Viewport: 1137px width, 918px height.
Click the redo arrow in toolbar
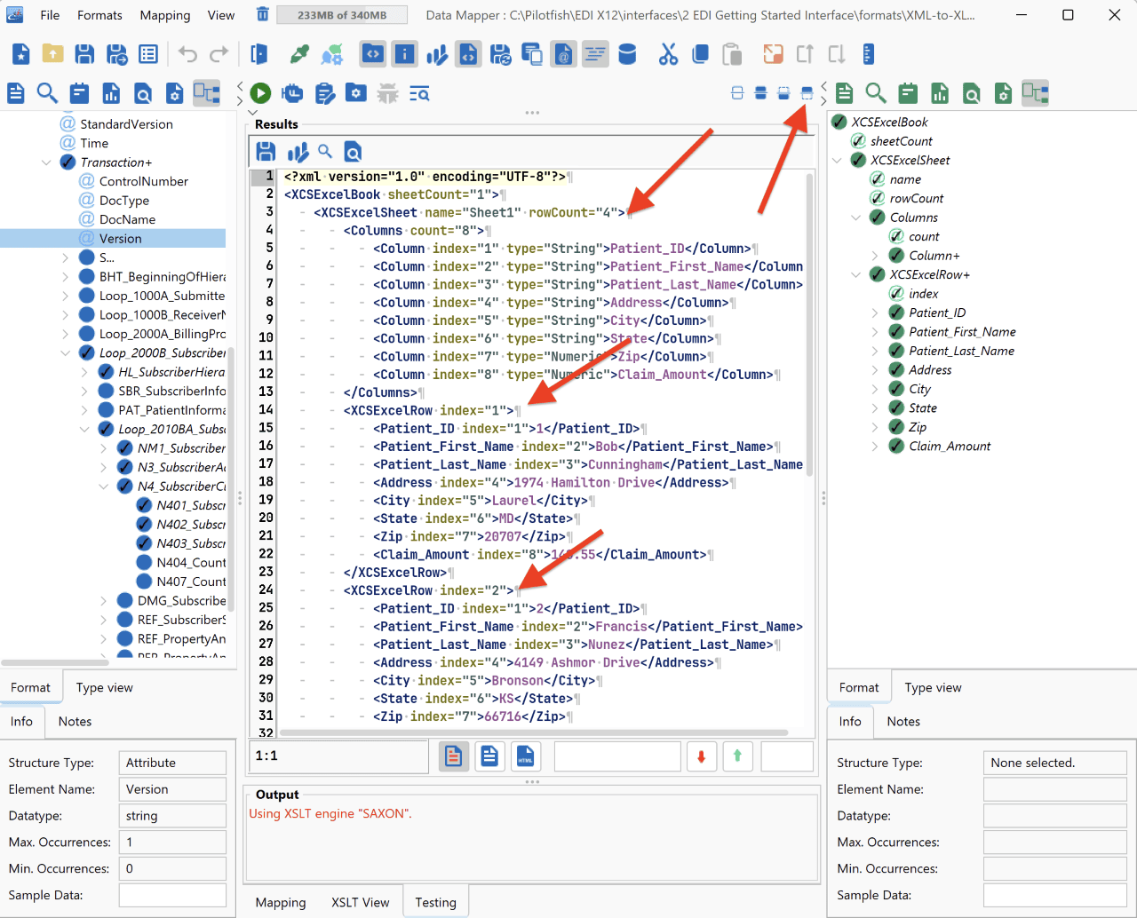[219, 54]
